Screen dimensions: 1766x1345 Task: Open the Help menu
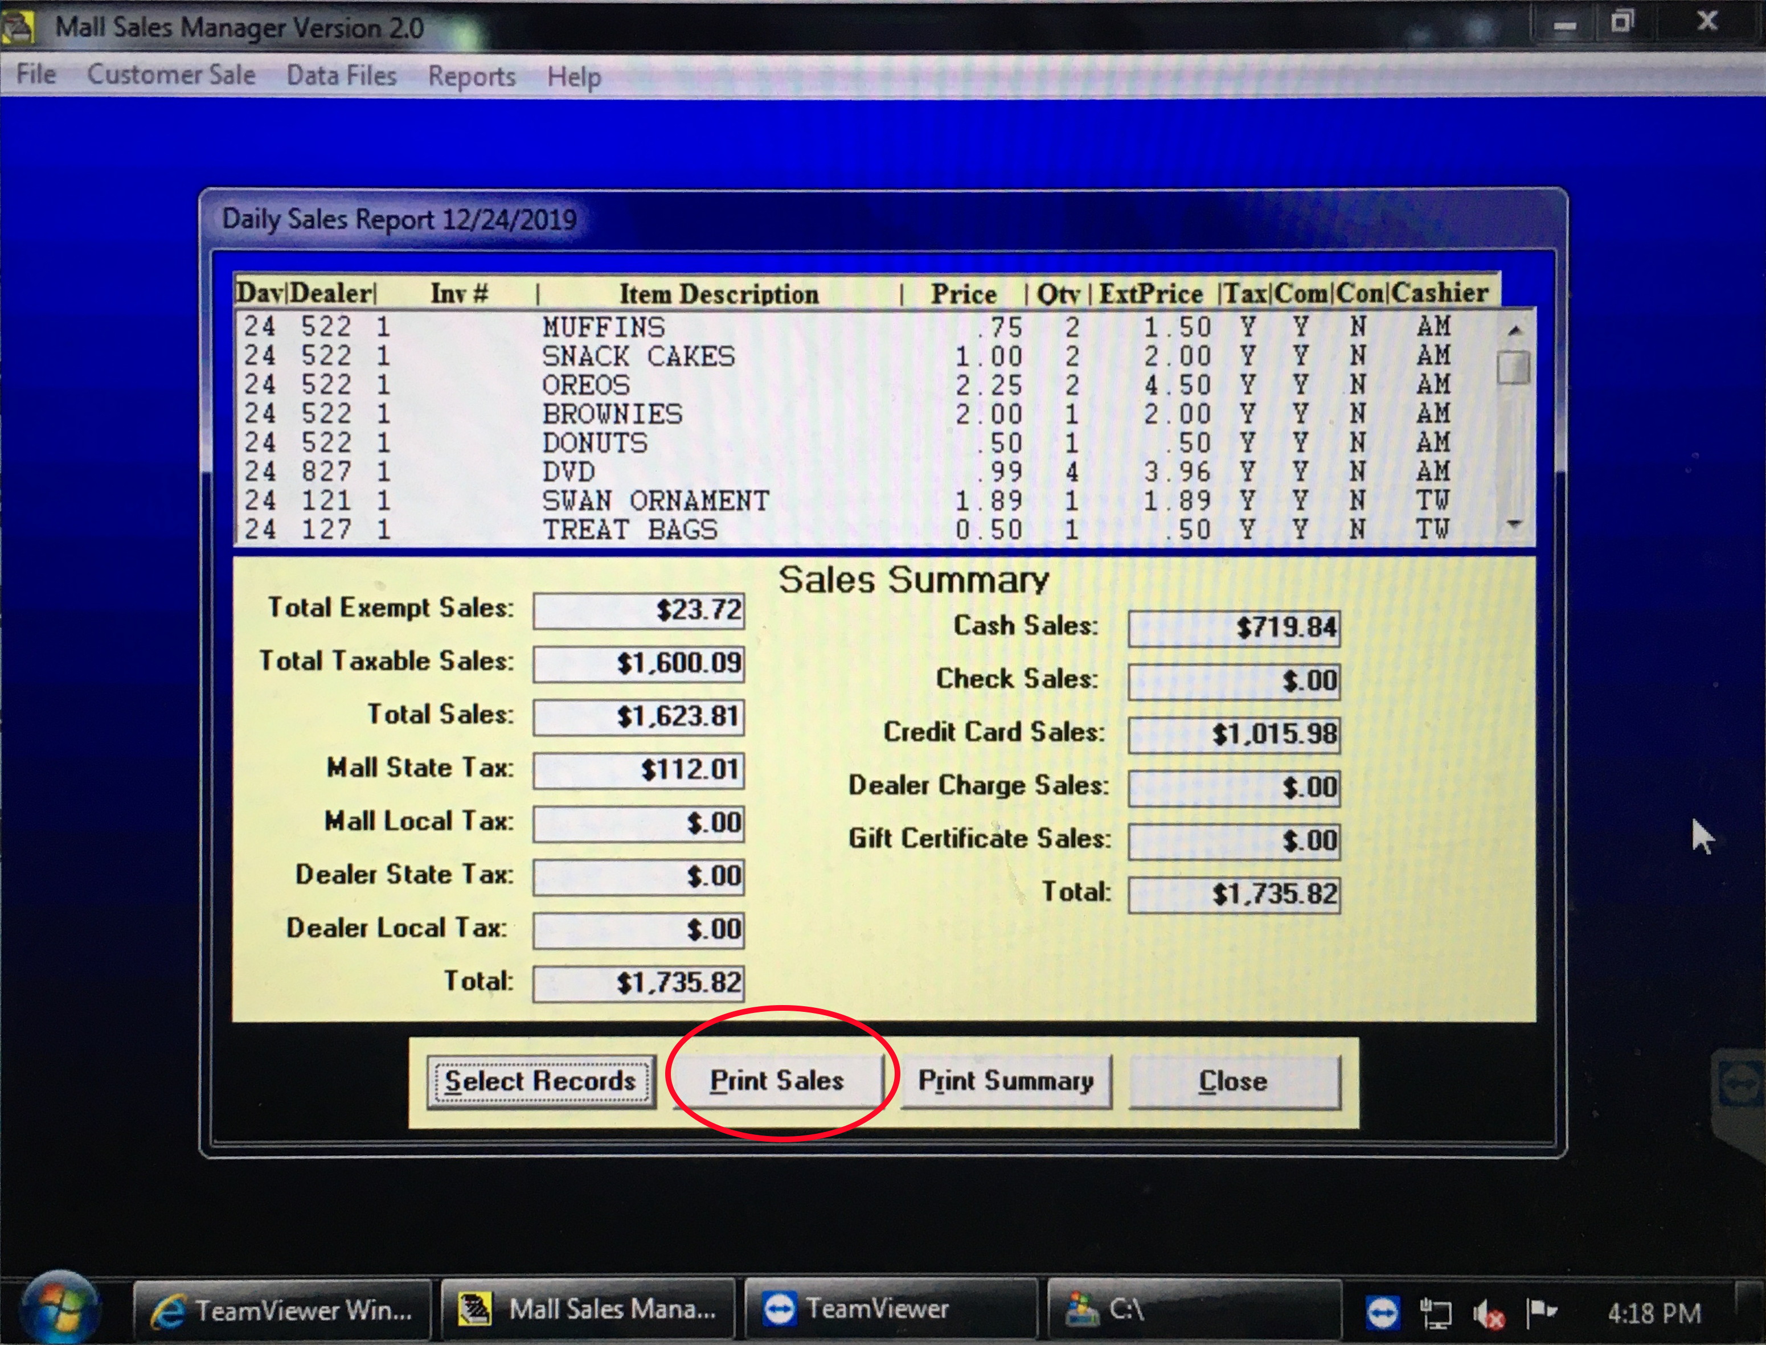tap(574, 77)
